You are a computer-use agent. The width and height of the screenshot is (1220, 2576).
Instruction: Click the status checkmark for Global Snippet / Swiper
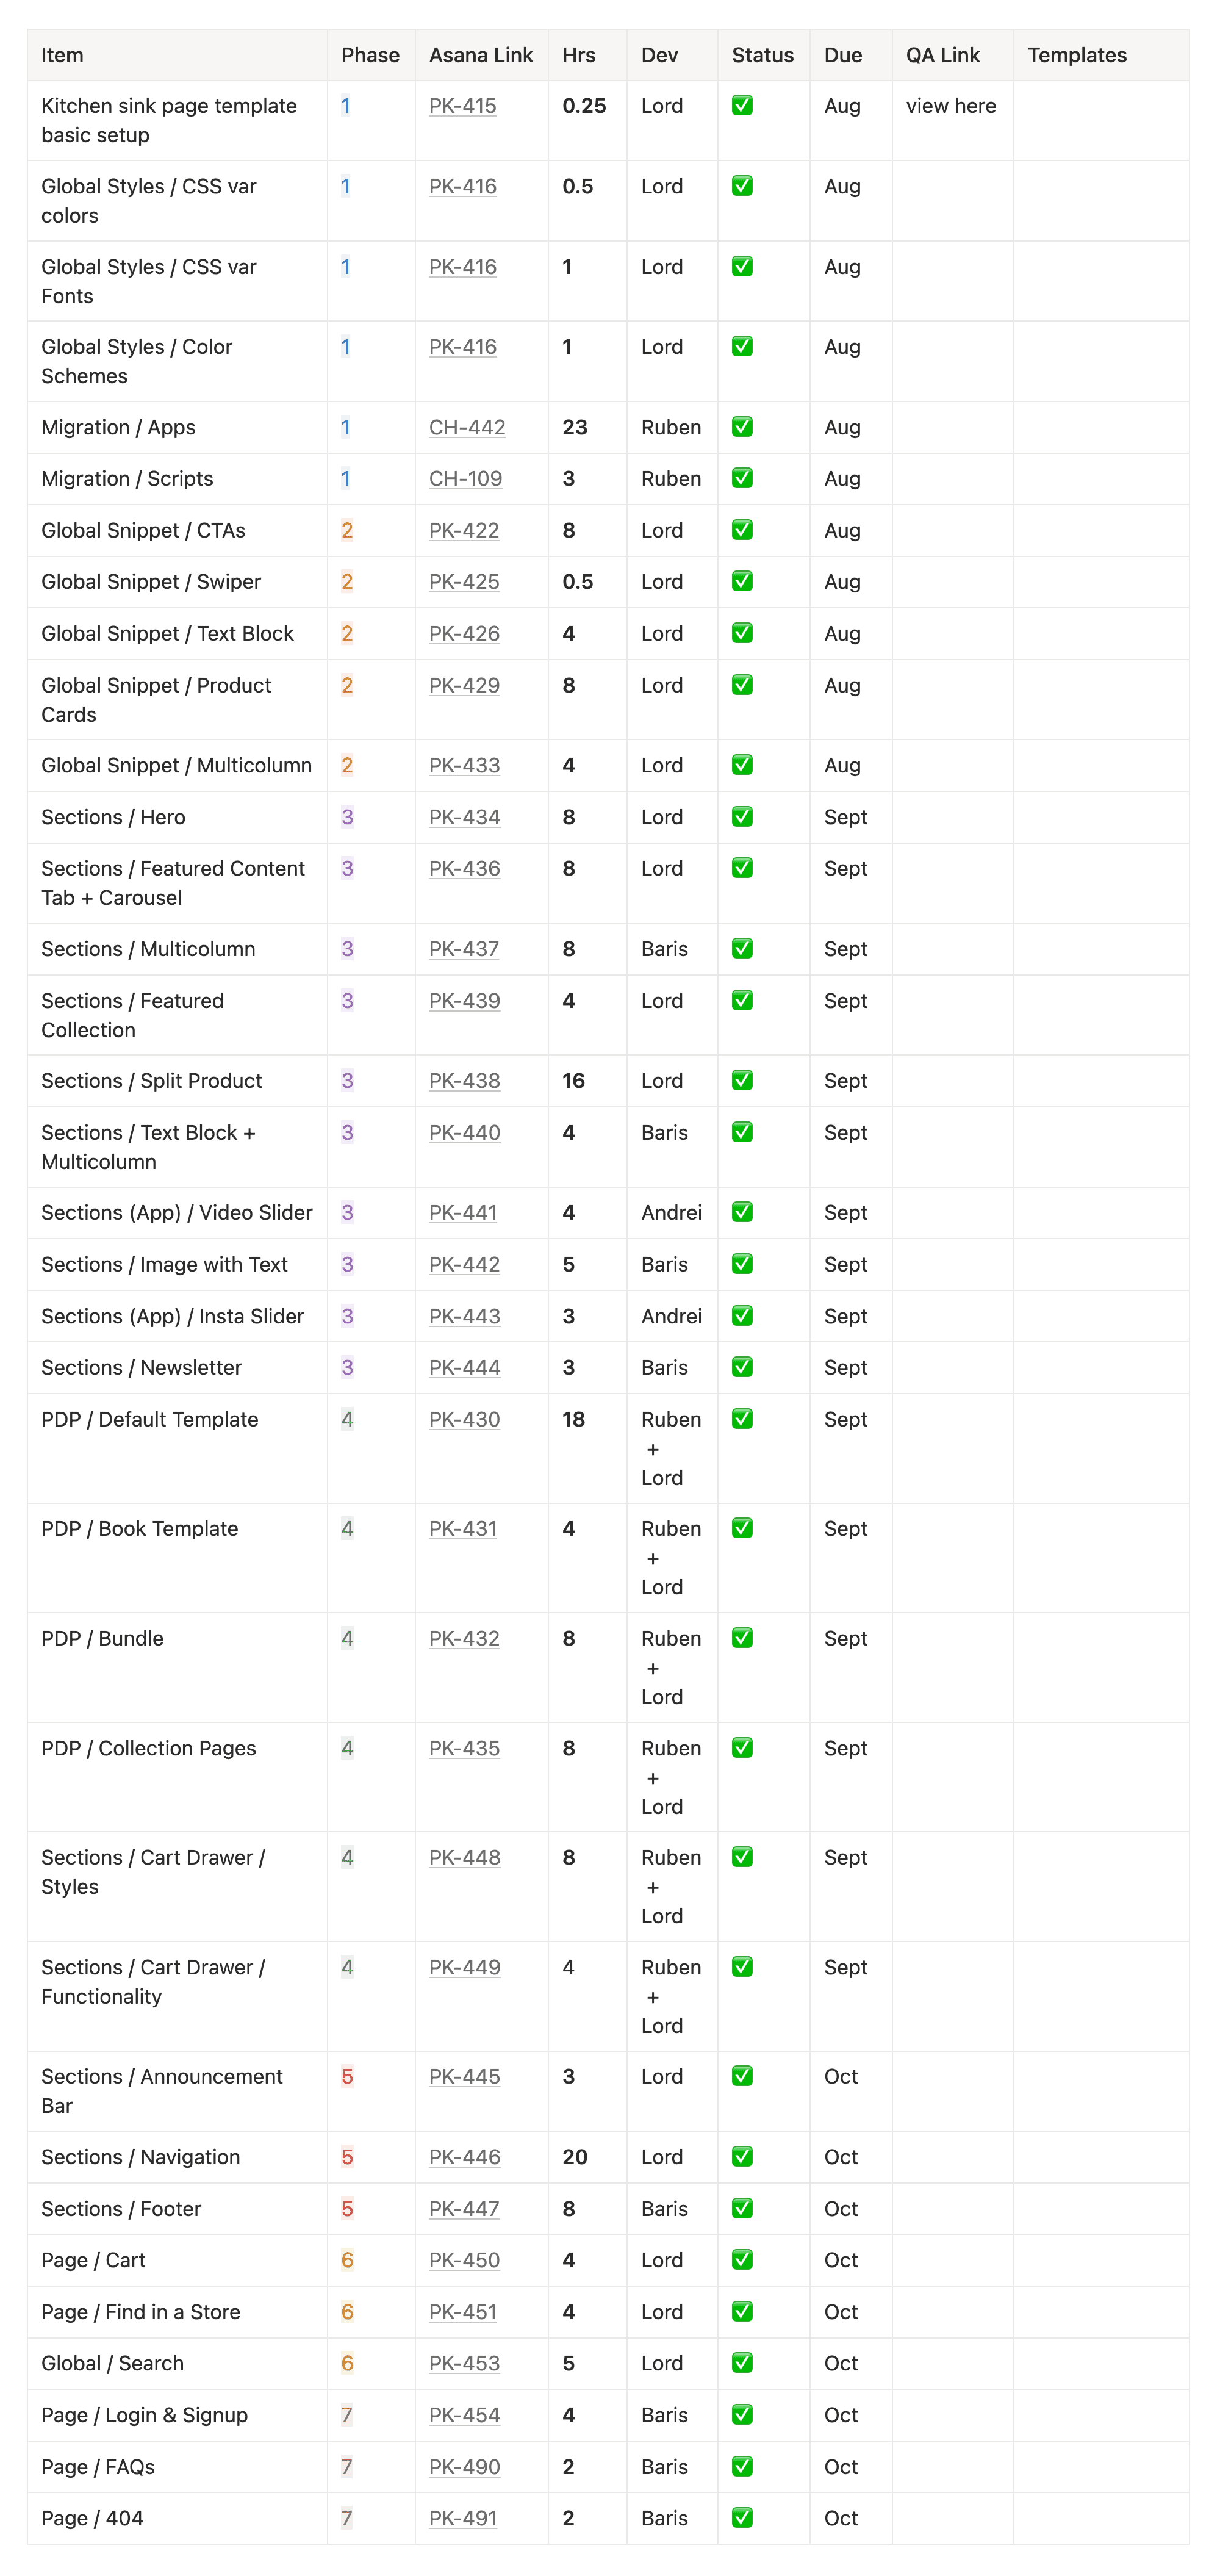click(742, 581)
